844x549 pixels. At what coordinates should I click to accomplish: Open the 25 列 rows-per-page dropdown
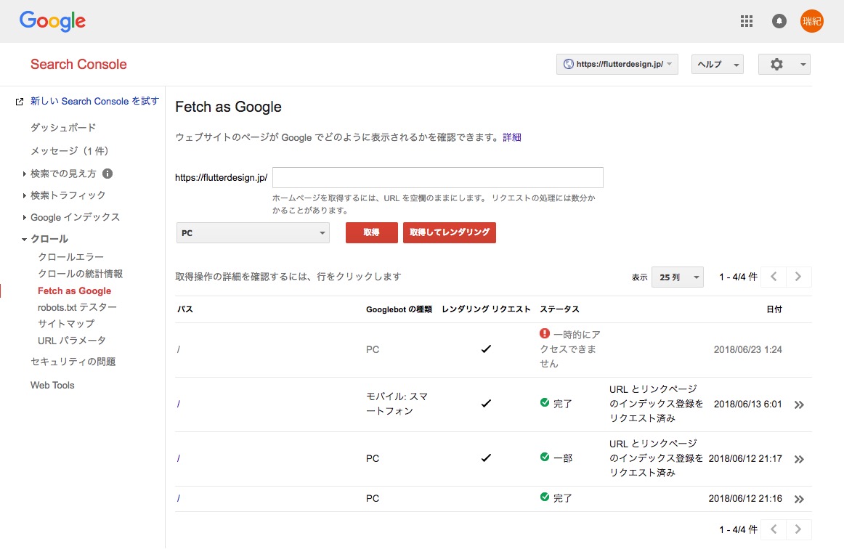[677, 277]
